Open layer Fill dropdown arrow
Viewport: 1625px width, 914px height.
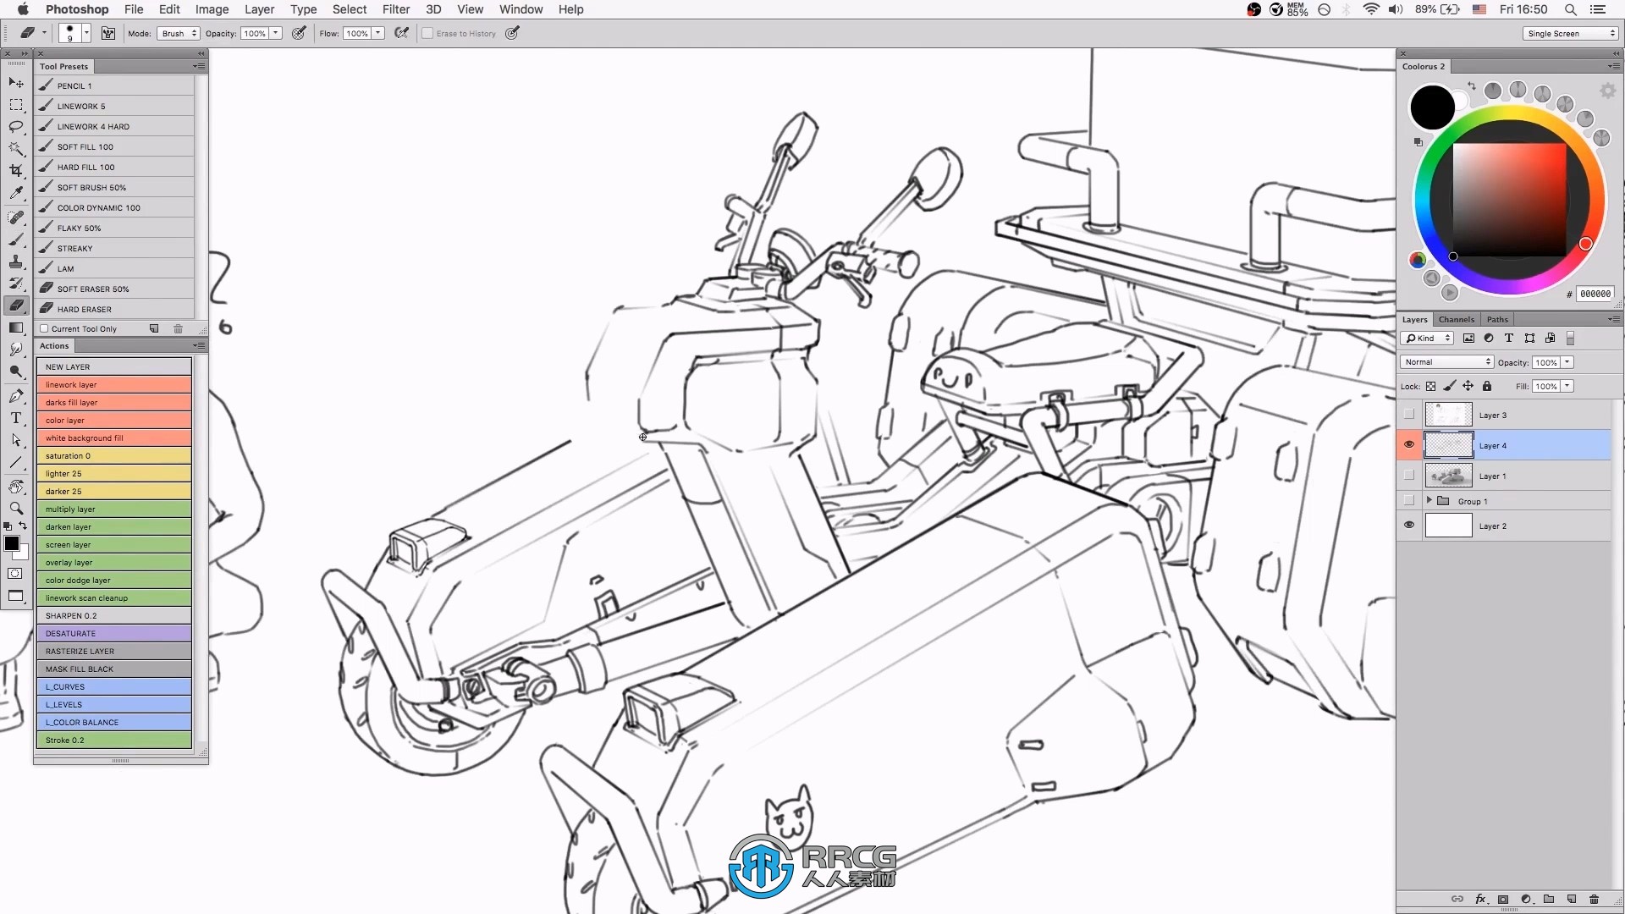[1567, 386]
